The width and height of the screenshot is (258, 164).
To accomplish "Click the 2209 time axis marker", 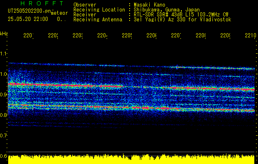I will [226, 36].
